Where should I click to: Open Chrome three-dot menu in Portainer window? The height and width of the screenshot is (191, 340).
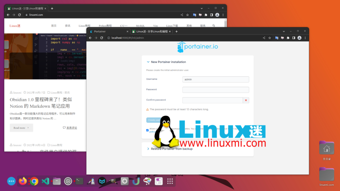(305, 38)
